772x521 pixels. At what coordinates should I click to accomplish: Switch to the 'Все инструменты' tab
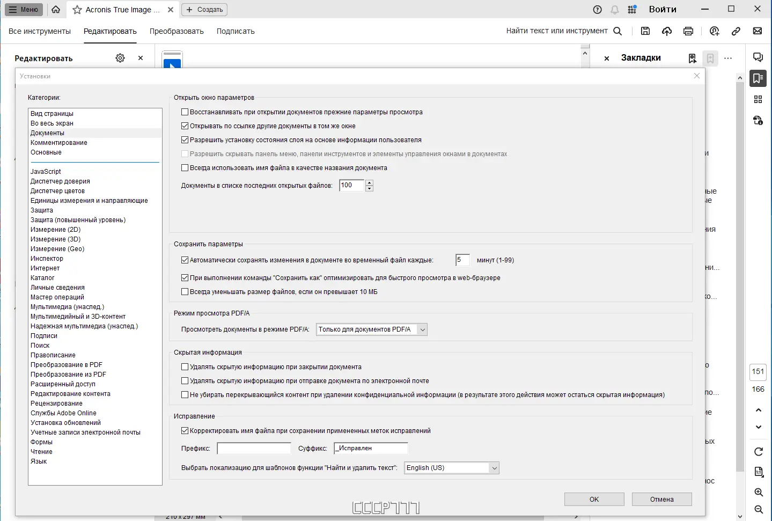point(40,31)
